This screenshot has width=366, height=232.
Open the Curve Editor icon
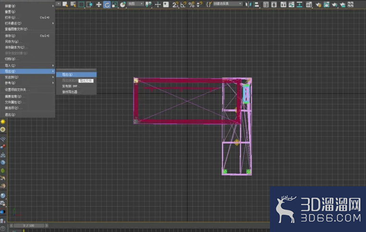[x=292, y=4]
